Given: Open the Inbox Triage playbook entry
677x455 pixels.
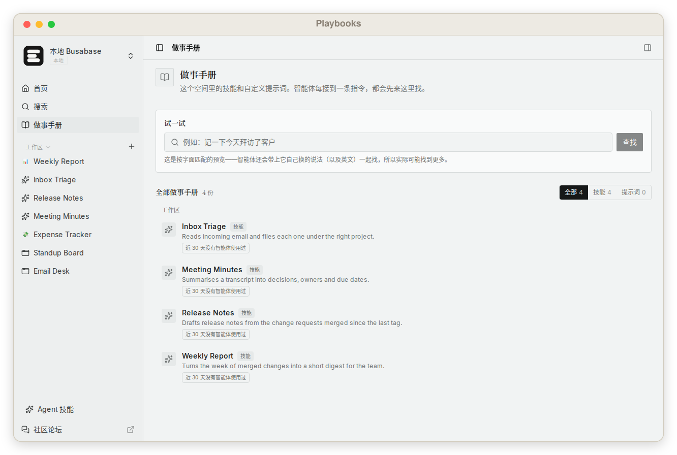Looking at the screenshot, I should [404, 237].
